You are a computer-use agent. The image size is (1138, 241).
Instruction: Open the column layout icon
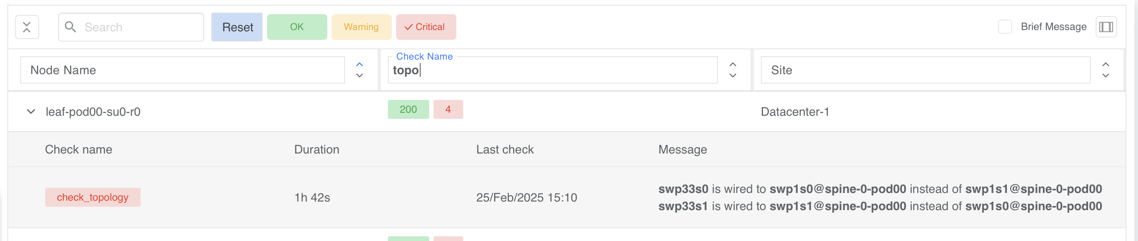1106,27
